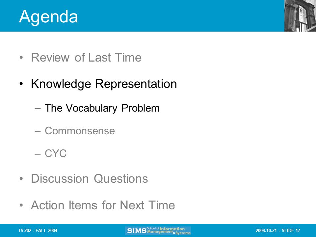Select the Knowledge Representation bullet text
The height and width of the screenshot is (237, 316).
point(104,84)
